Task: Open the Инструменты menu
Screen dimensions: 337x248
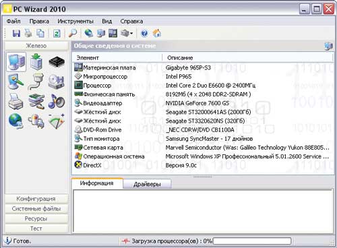Action: click(x=75, y=22)
